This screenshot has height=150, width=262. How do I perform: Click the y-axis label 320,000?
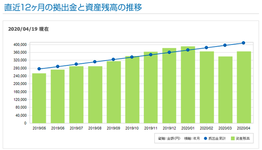(20, 60)
